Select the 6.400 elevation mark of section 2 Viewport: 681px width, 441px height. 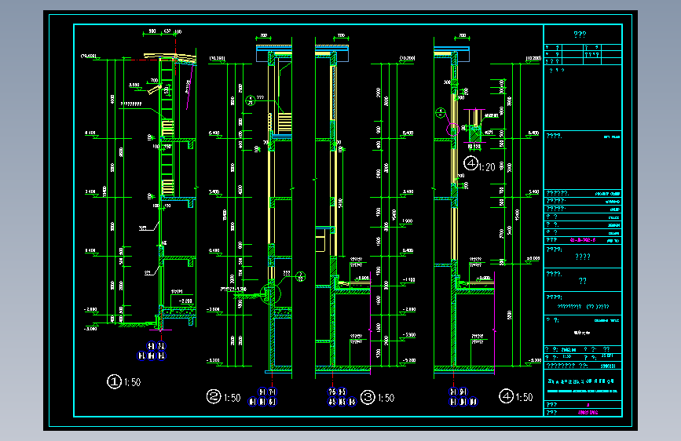214,133
